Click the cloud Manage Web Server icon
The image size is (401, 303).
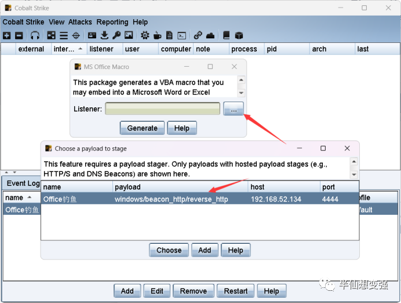coord(210,35)
